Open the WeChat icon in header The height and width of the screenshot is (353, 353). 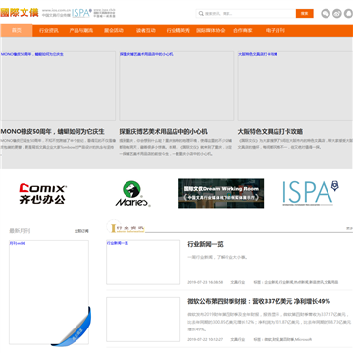(x=326, y=14)
